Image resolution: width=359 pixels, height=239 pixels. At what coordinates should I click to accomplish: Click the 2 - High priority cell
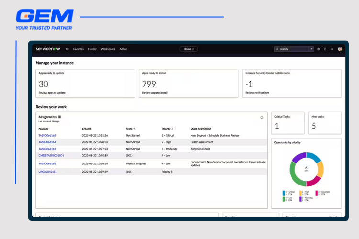[167, 142]
